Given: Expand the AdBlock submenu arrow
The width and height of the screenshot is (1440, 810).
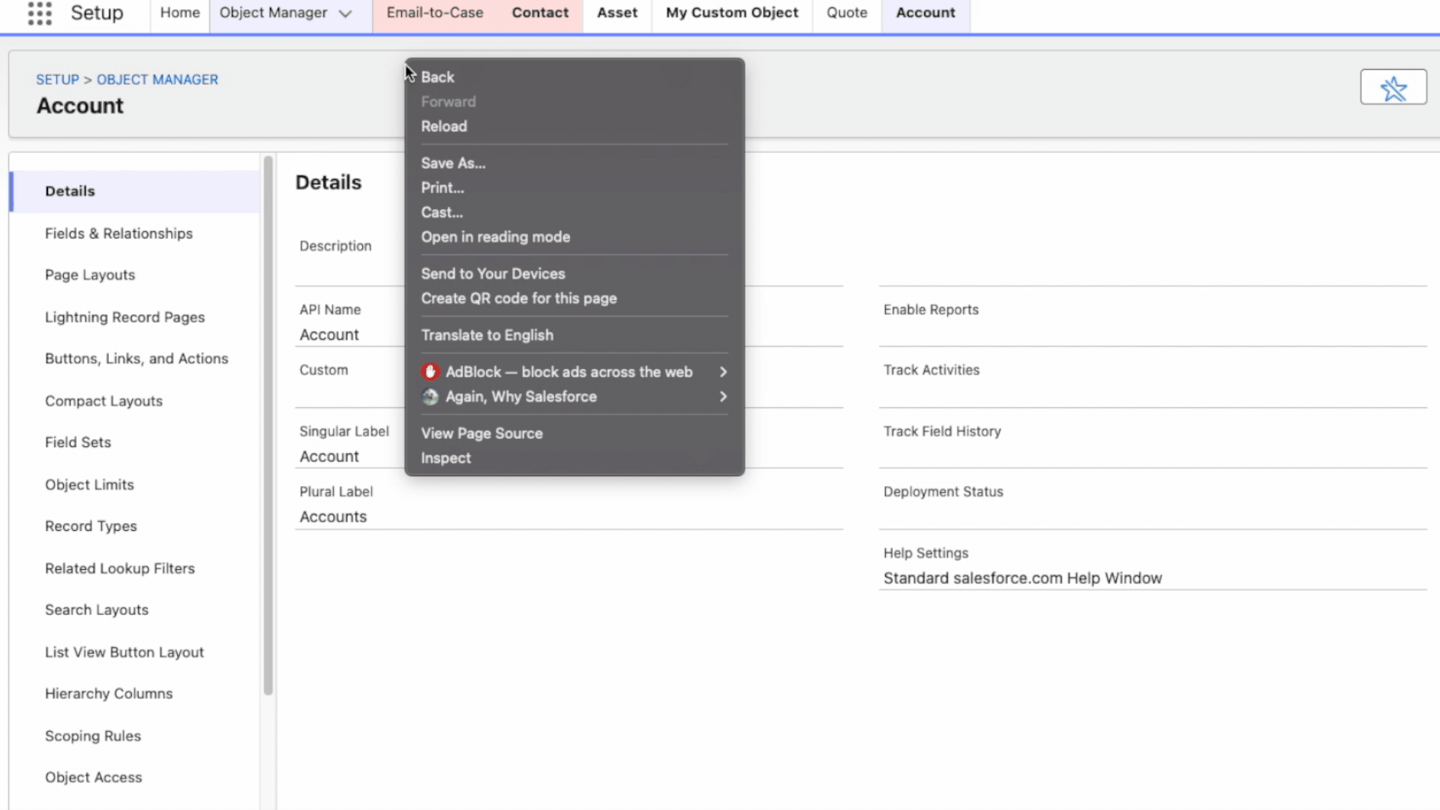Looking at the screenshot, I should click(723, 372).
